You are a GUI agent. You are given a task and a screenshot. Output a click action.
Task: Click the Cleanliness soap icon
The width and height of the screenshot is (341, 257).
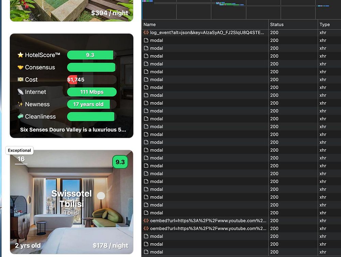[x=20, y=117]
